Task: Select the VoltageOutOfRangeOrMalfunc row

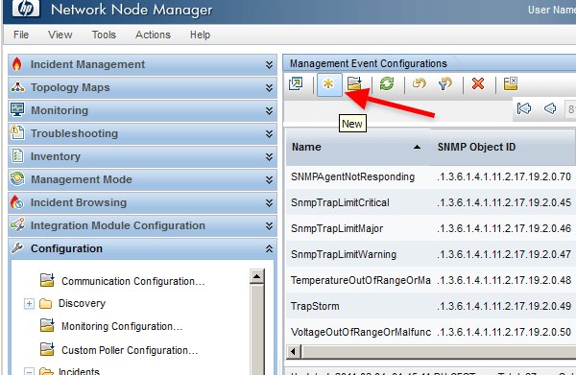Action: 431,332
